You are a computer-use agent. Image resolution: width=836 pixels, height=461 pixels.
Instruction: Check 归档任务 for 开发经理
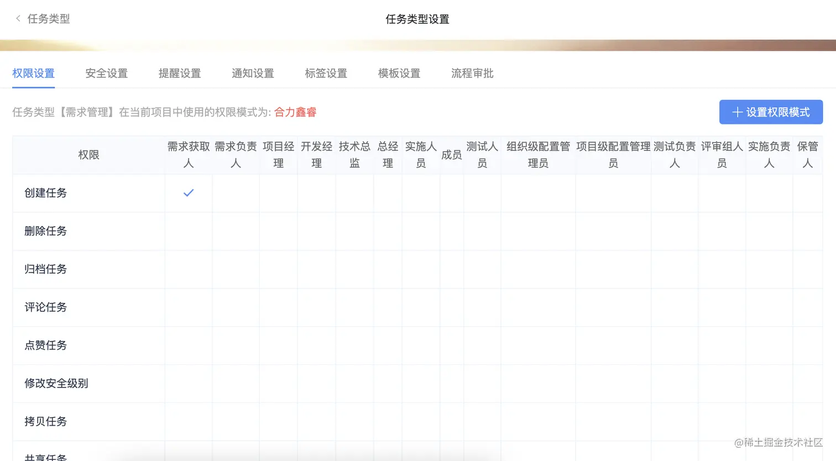[x=316, y=269]
